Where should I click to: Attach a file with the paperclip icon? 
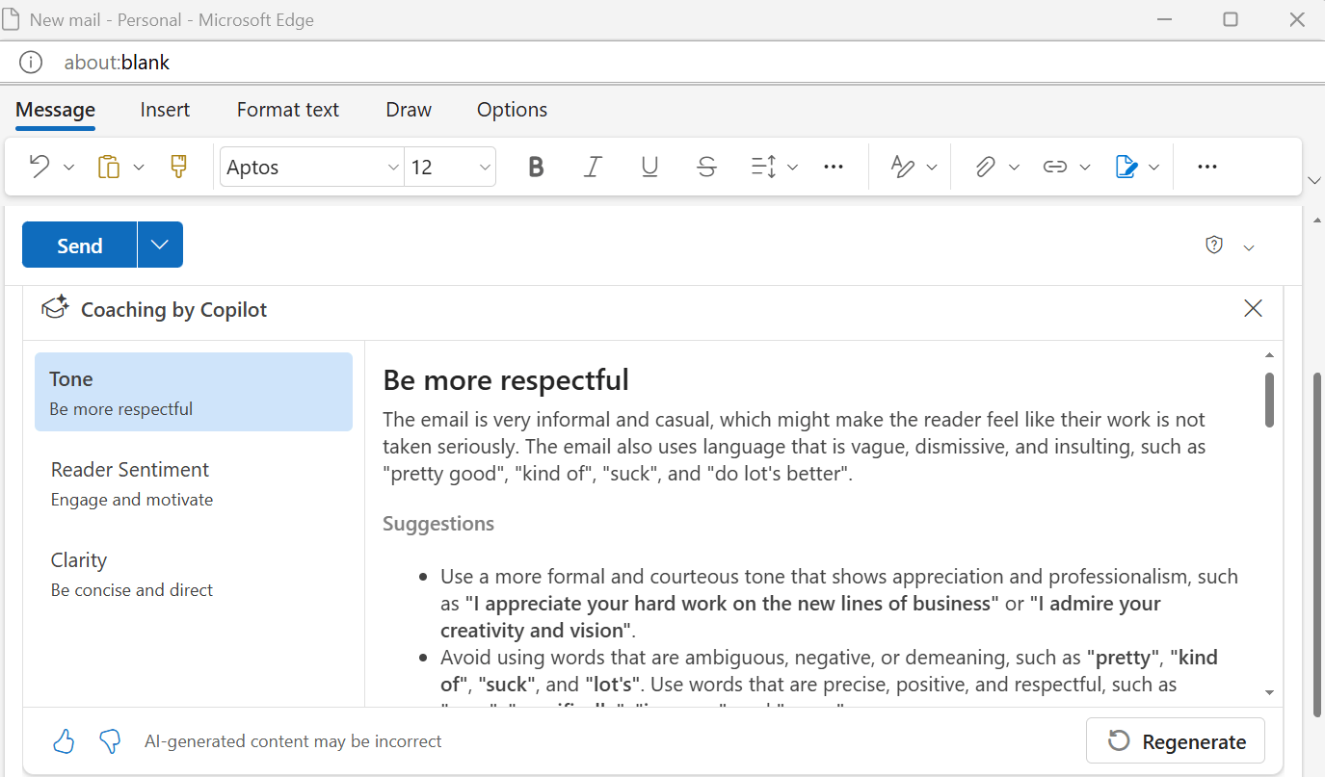click(x=984, y=167)
